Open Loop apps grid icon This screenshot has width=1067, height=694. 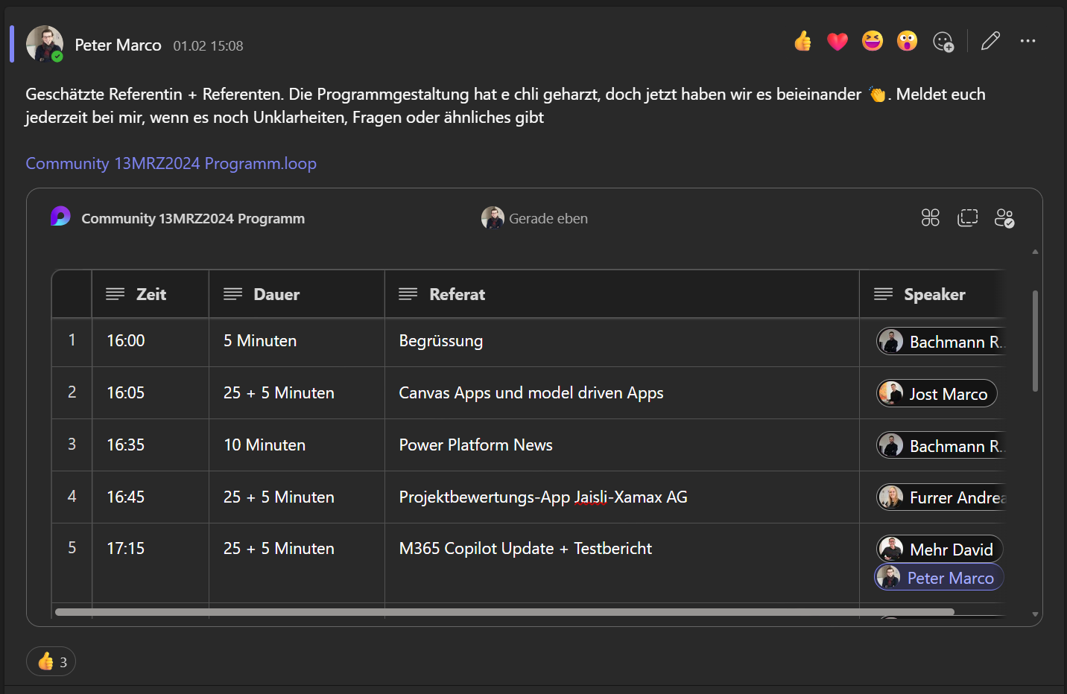[x=931, y=217]
